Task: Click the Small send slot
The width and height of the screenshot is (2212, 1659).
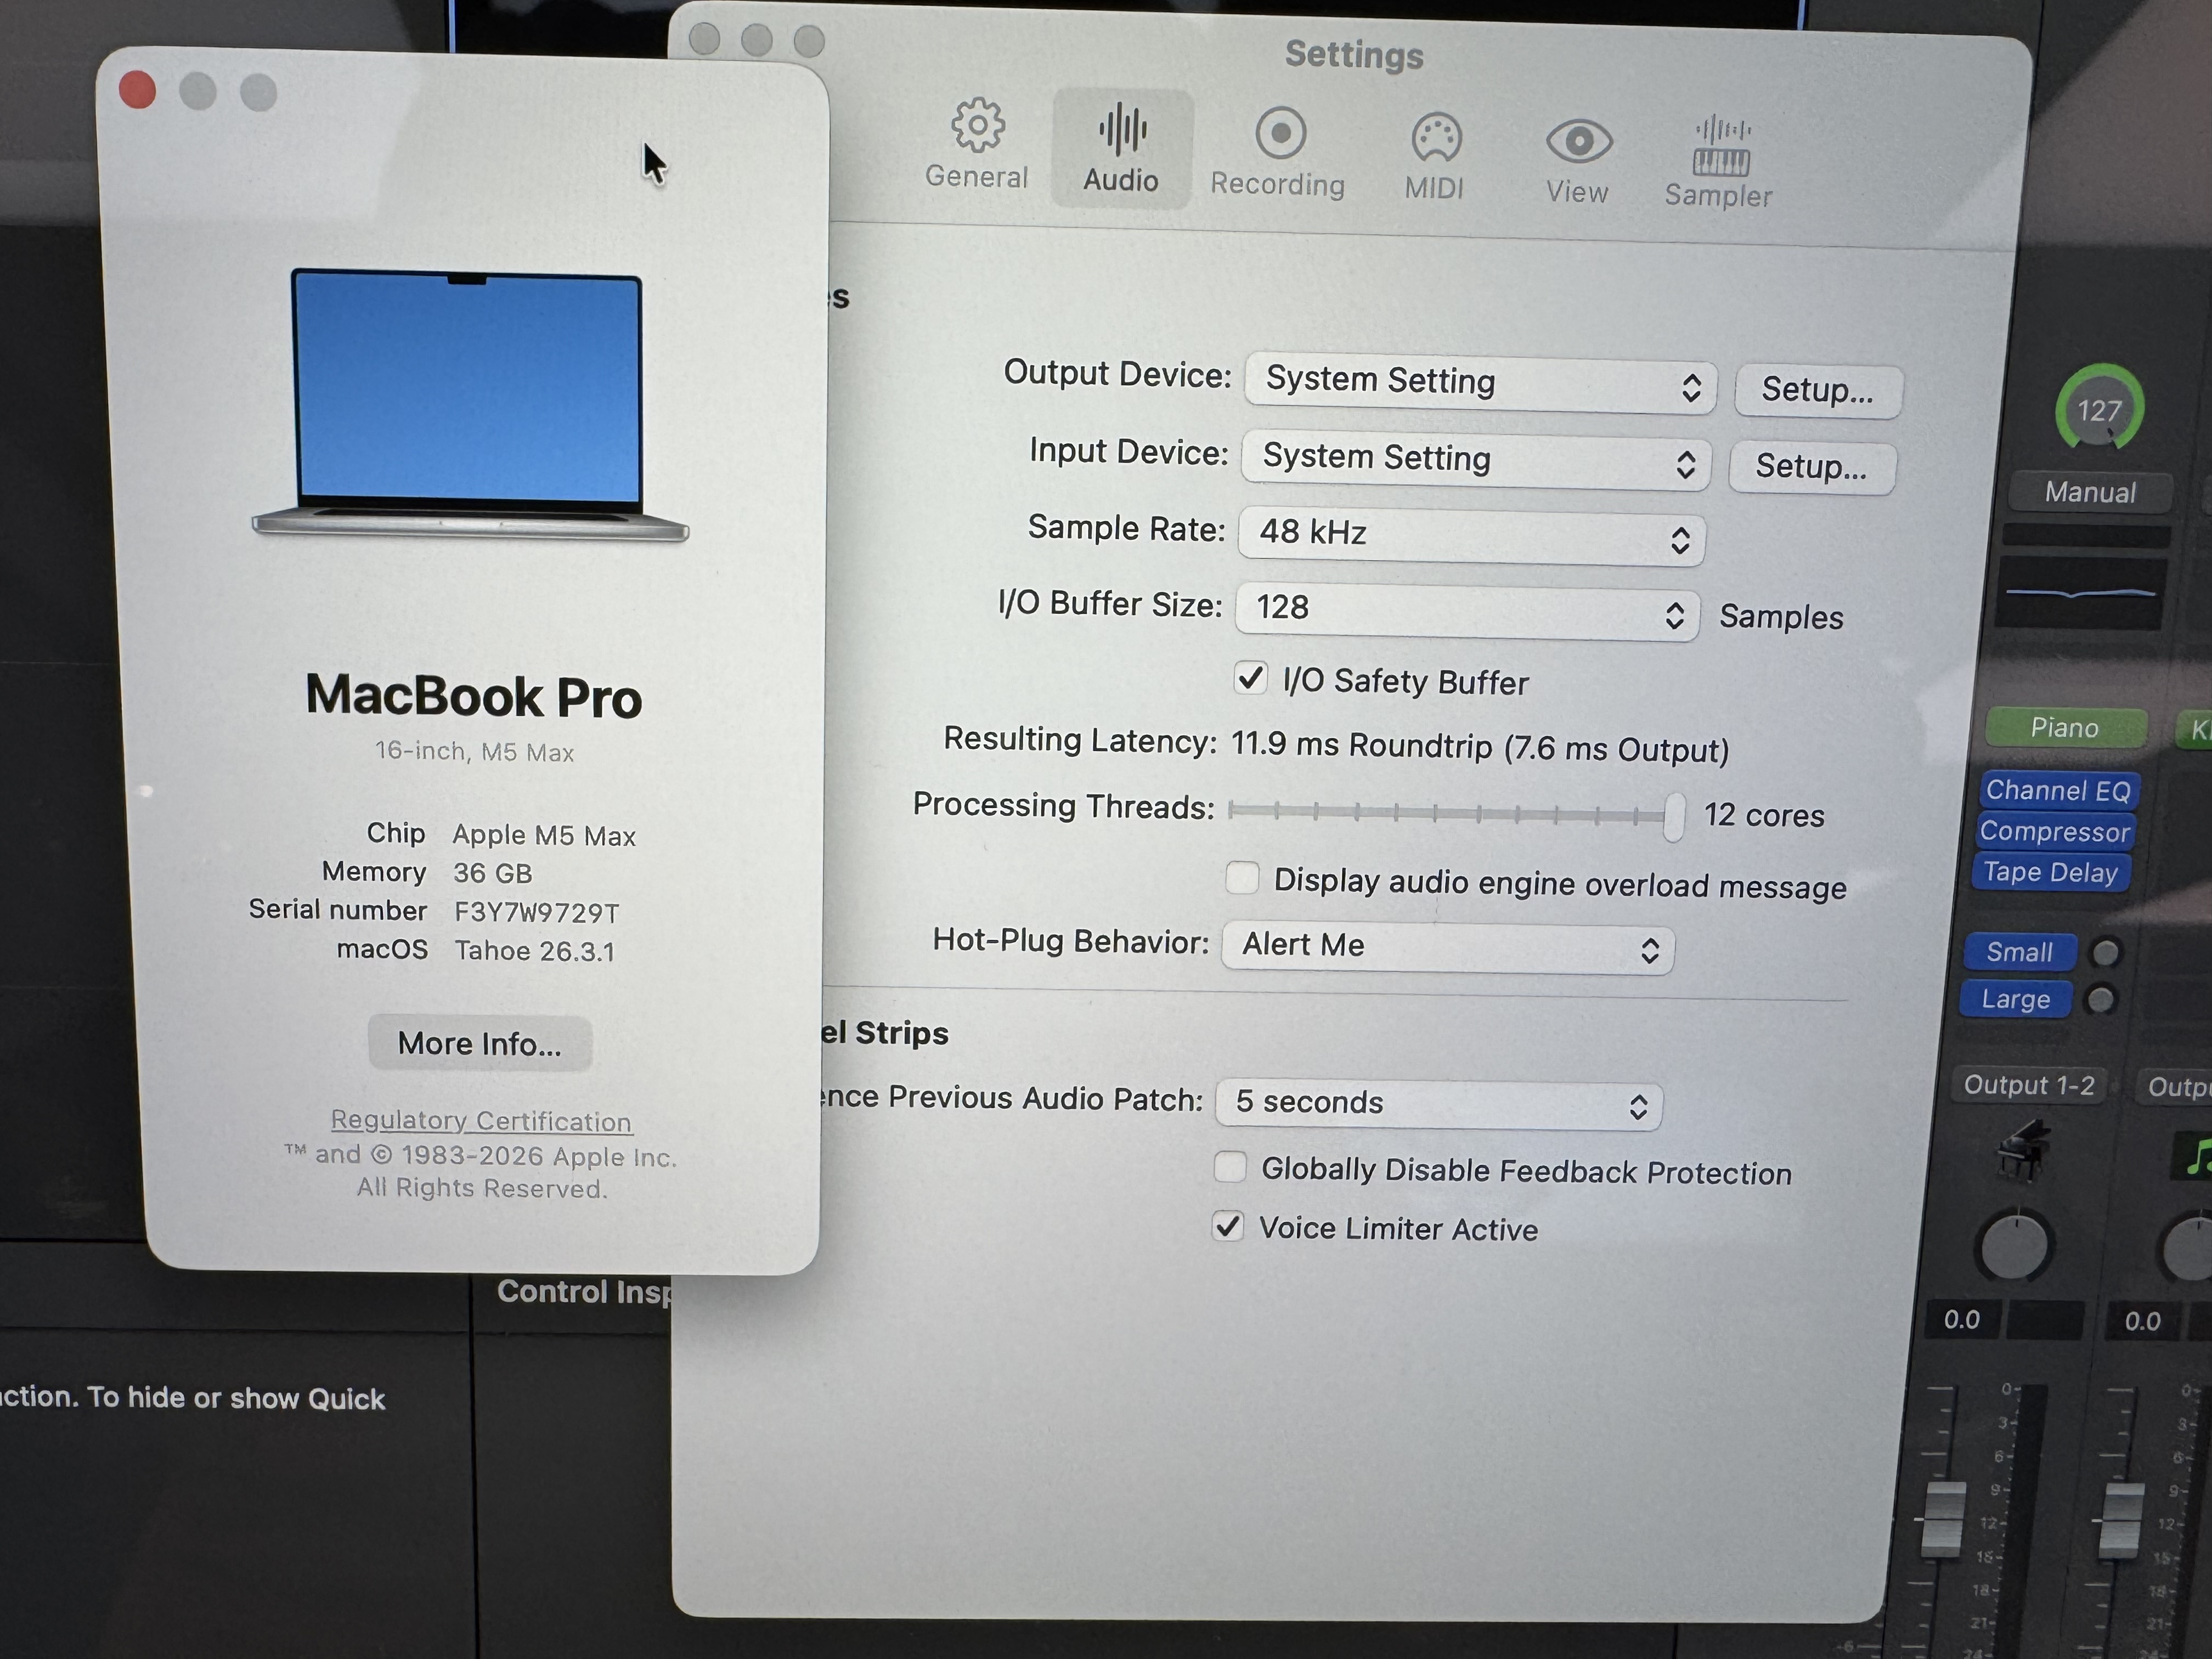Action: pos(2020,952)
